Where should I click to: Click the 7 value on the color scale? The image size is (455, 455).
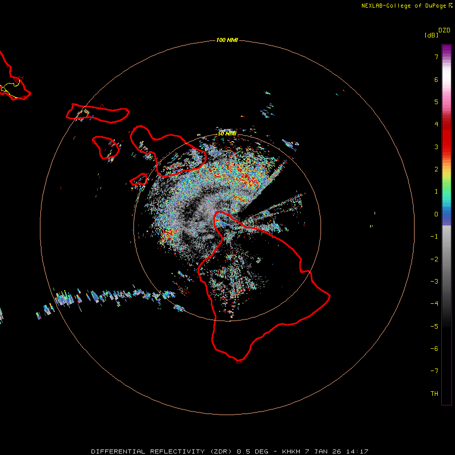pyautogui.click(x=436, y=57)
